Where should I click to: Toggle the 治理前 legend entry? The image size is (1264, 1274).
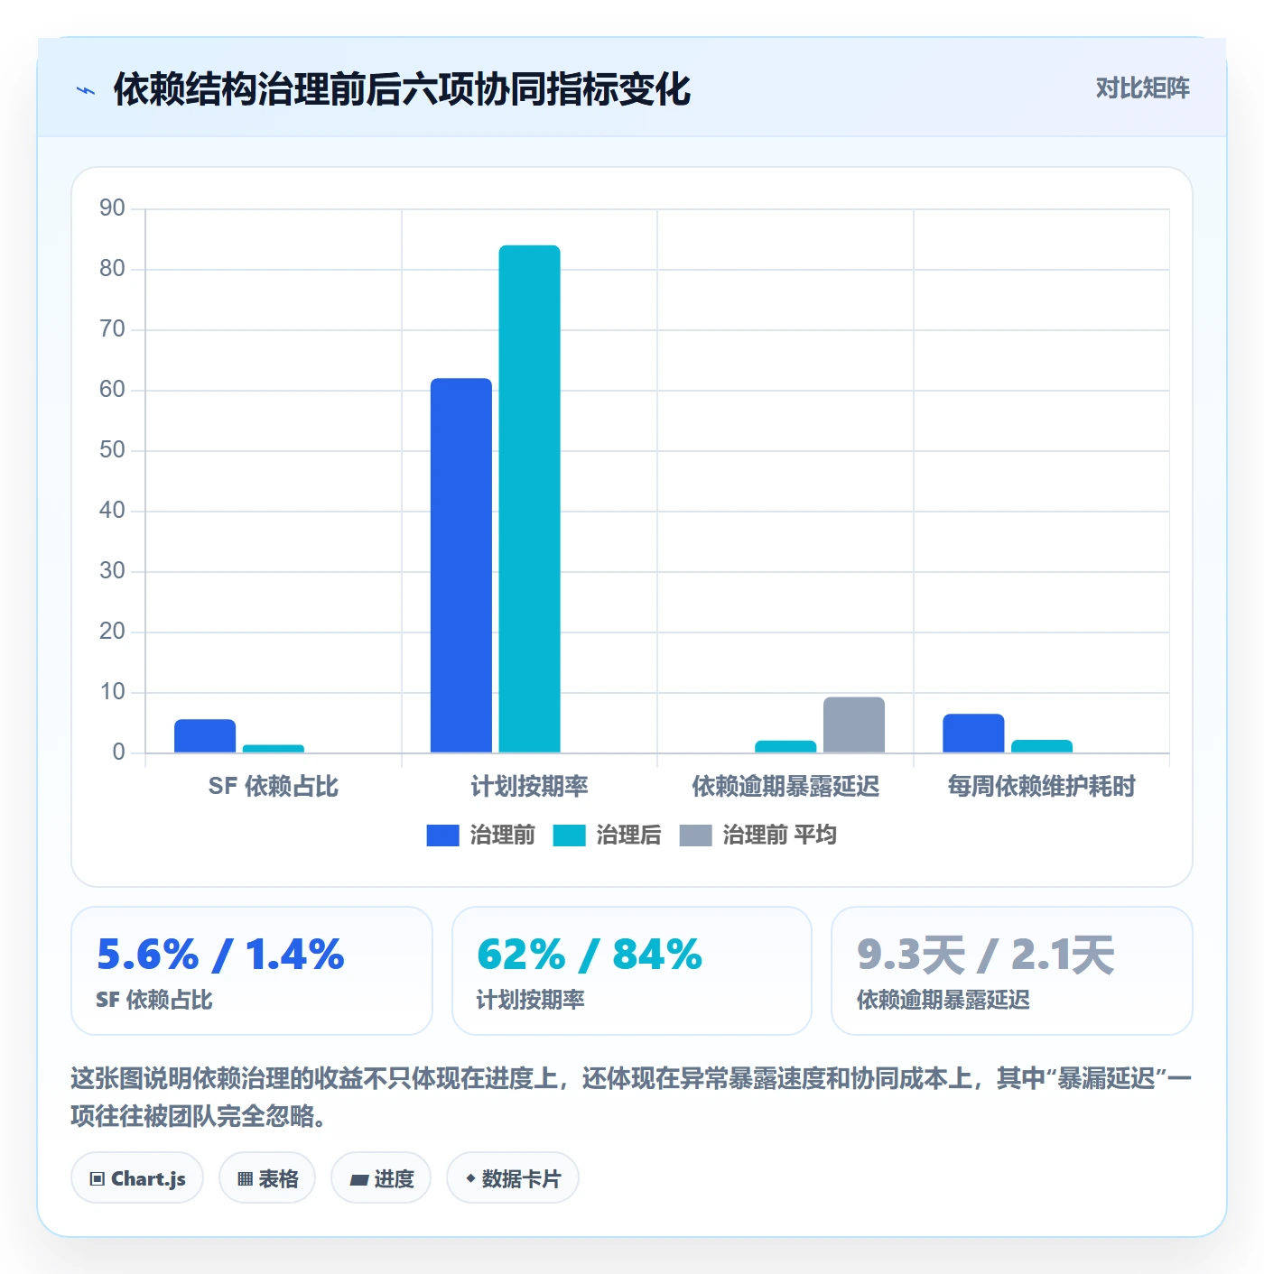coord(480,835)
